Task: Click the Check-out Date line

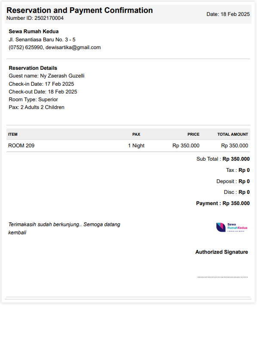Action: 43,92
